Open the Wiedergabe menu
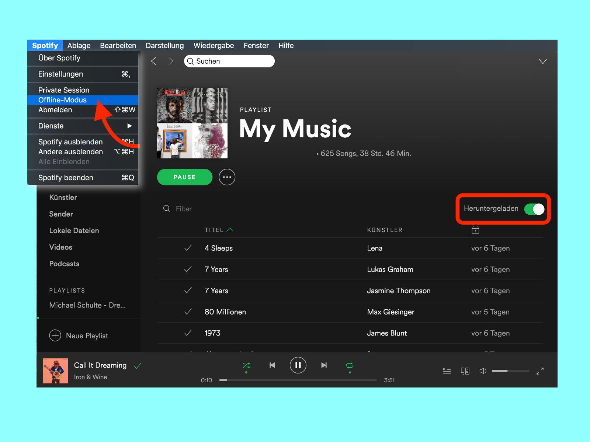Viewport: 590px width, 442px height. tap(214, 45)
